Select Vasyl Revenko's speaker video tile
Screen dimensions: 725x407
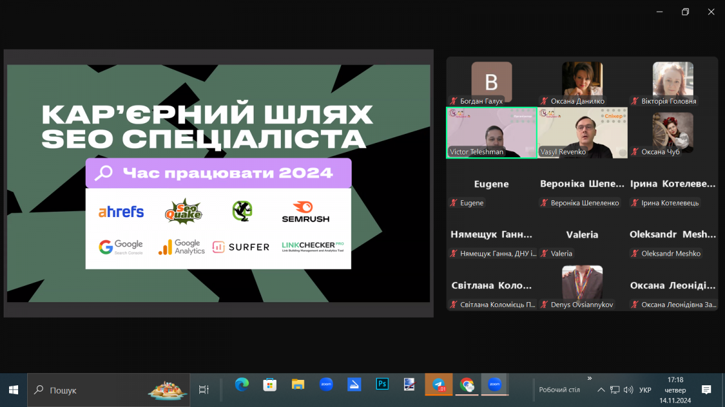tap(582, 133)
